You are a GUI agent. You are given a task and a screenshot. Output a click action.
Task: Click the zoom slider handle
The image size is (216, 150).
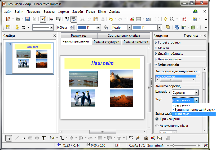pyautogui.click(x=173, y=145)
